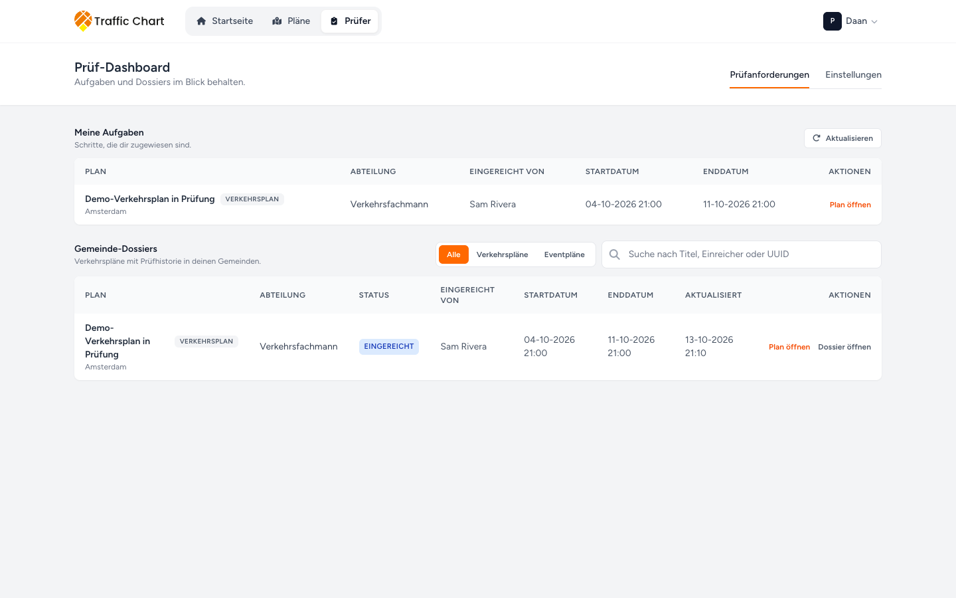
Task: Click Sam Rivera in Gemeinde-Dossiers row
Action: point(463,347)
